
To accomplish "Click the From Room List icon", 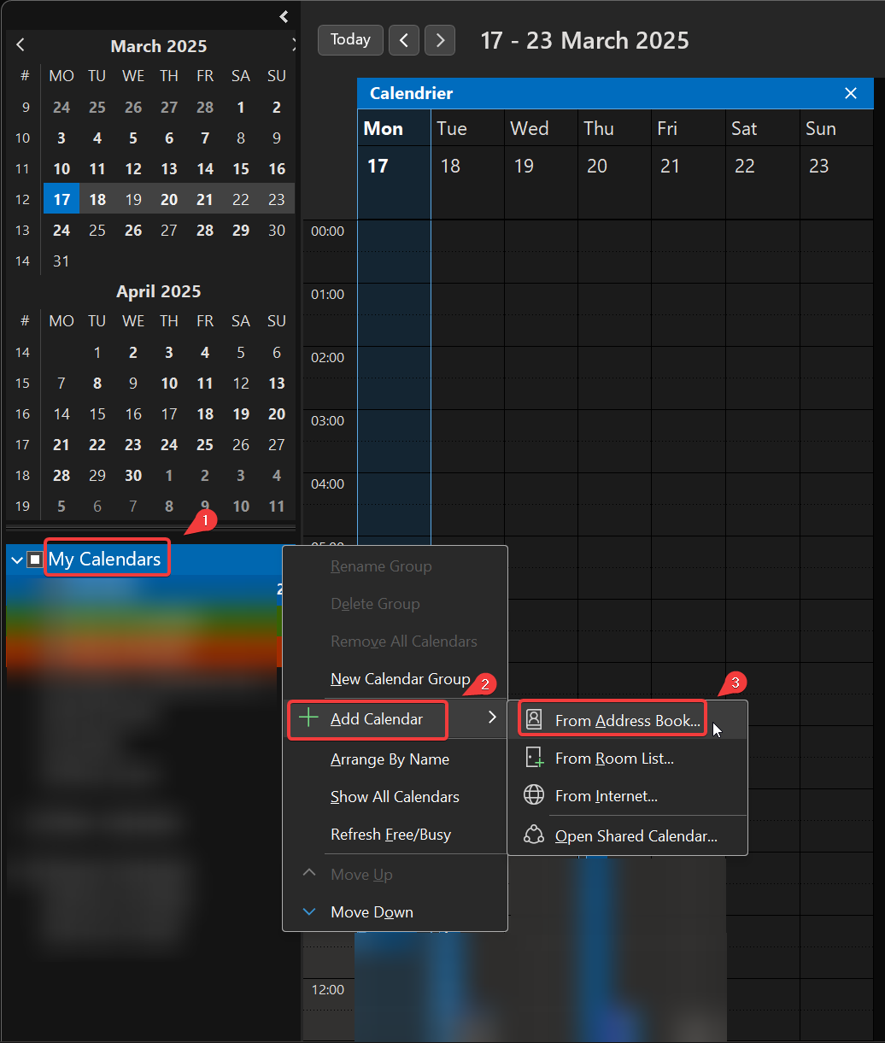I will 534,757.
